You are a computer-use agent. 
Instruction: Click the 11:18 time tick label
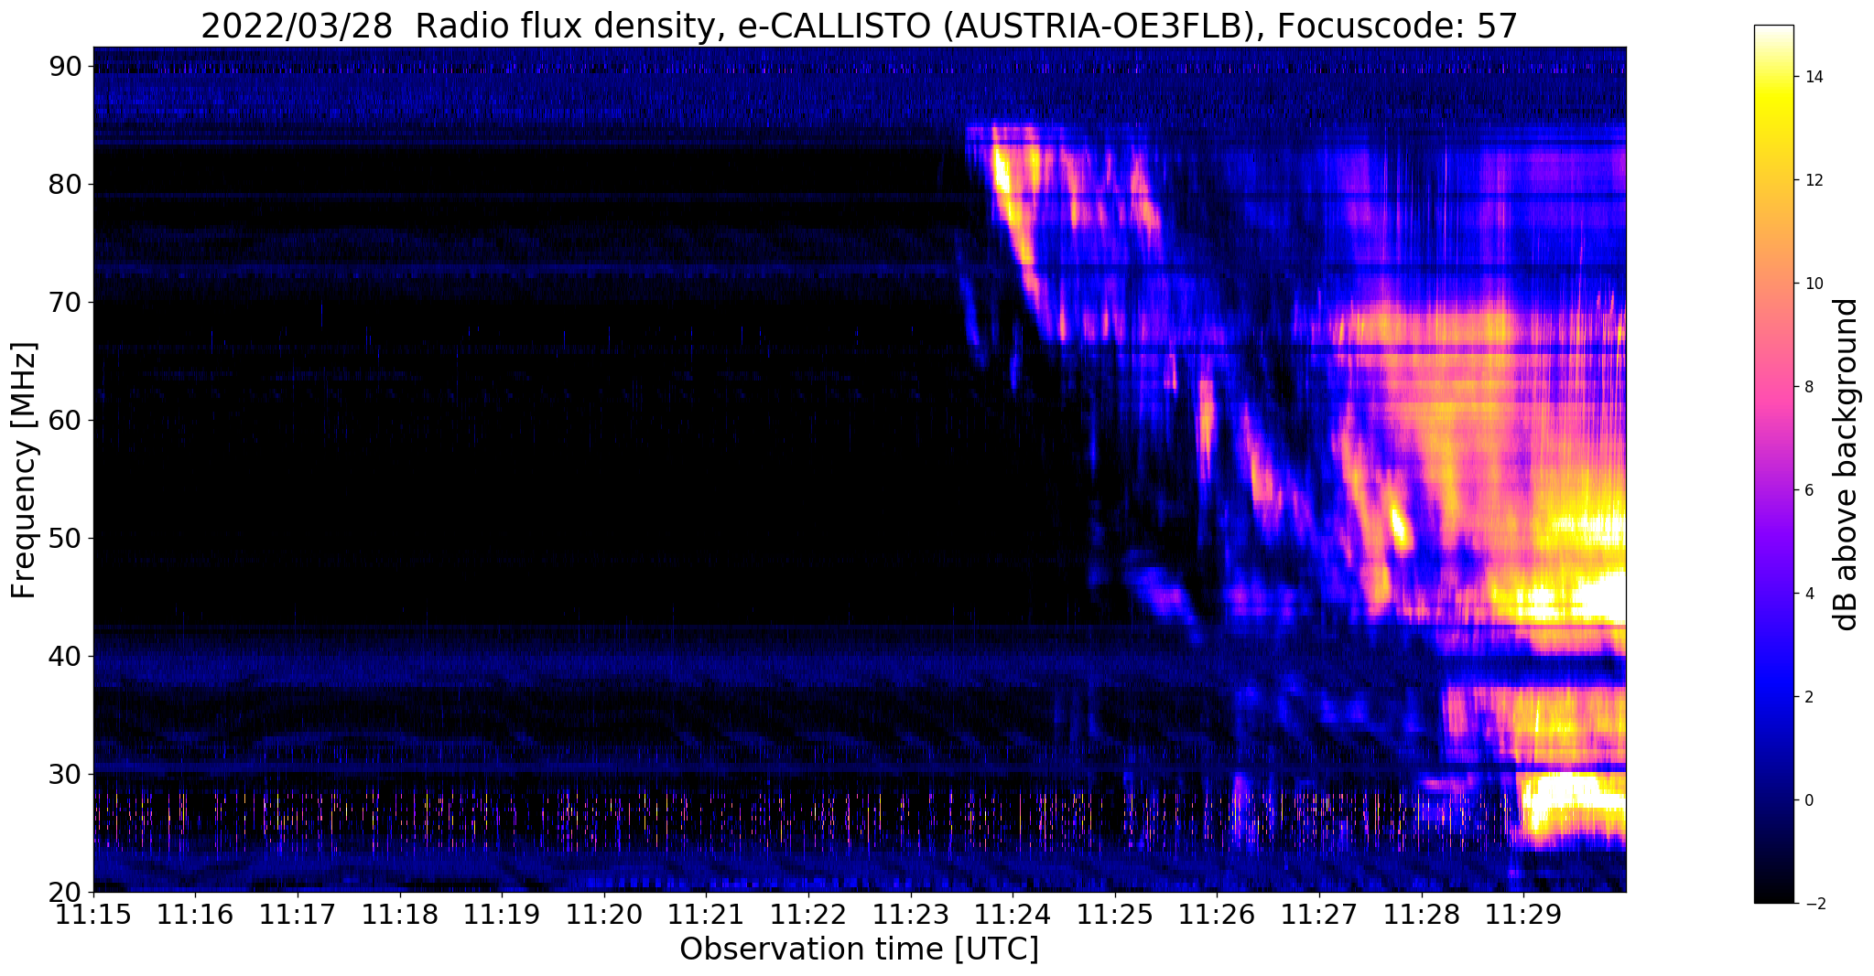(399, 914)
